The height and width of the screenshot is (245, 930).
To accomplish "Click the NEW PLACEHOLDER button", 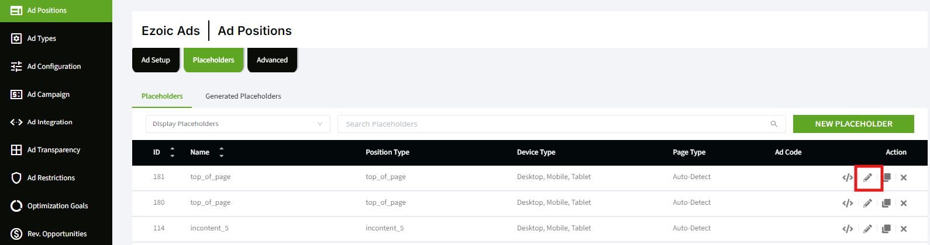I will tap(853, 124).
